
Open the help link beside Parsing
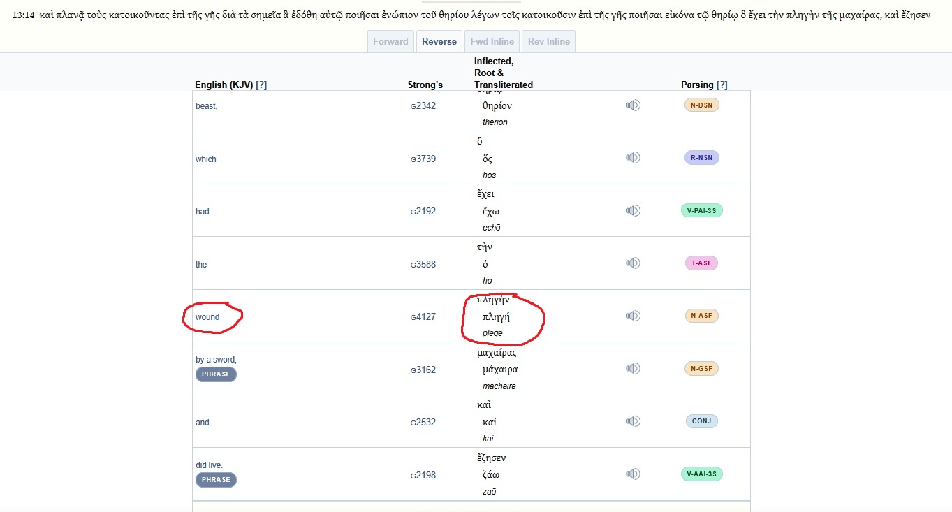point(722,85)
